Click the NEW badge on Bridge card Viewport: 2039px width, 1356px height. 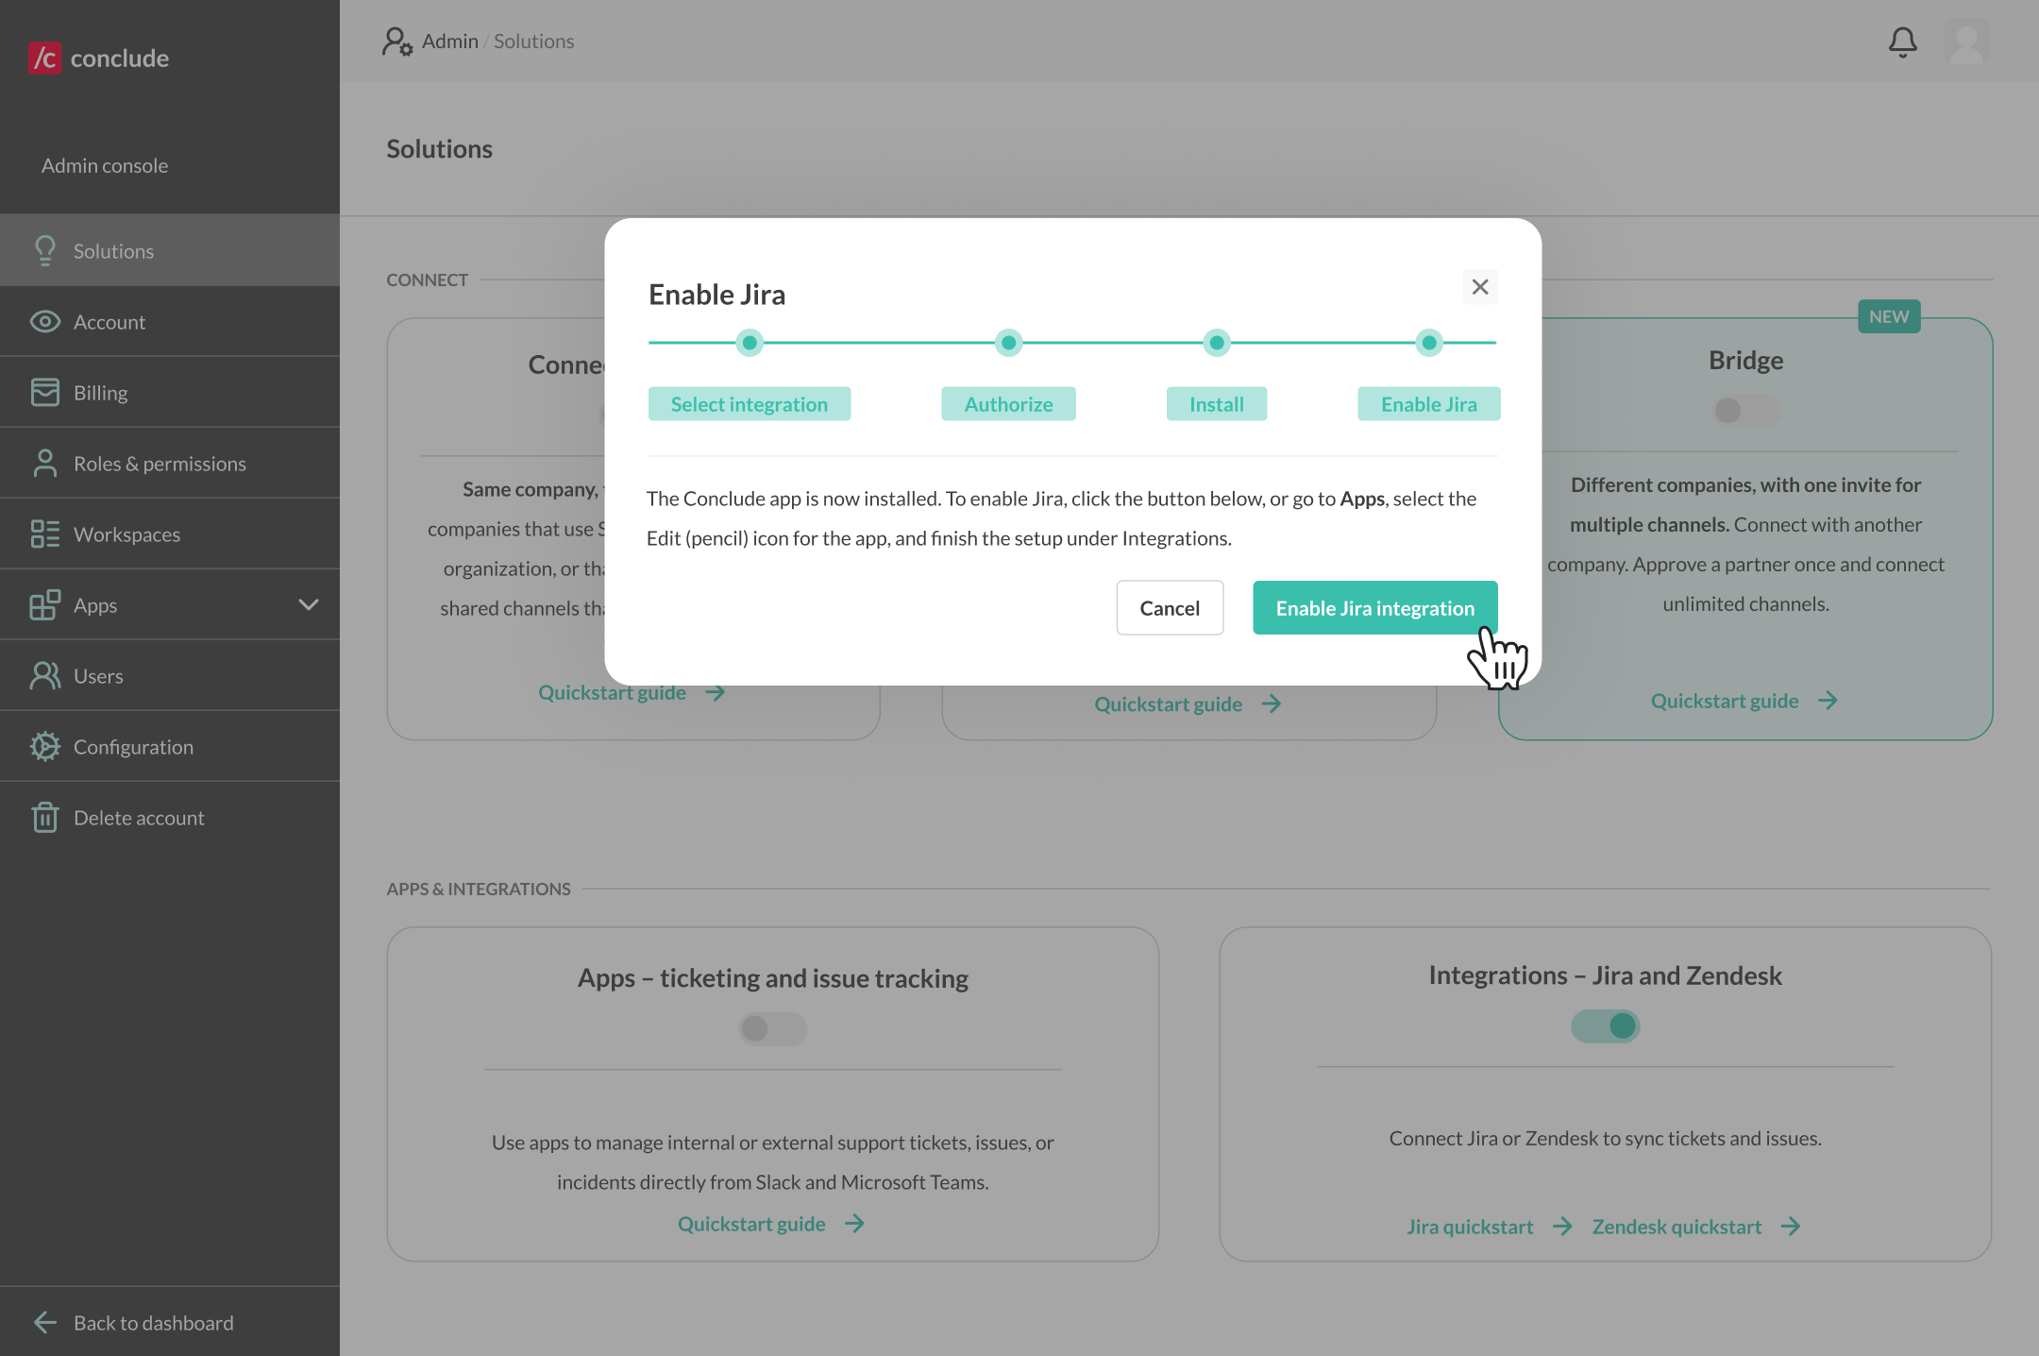(x=1889, y=316)
